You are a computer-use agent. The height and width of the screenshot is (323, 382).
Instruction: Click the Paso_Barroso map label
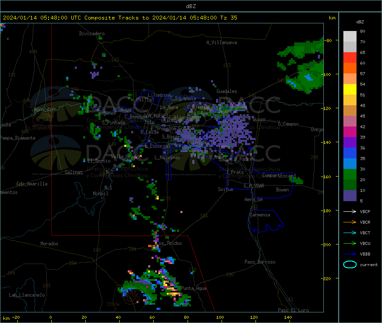(260, 262)
